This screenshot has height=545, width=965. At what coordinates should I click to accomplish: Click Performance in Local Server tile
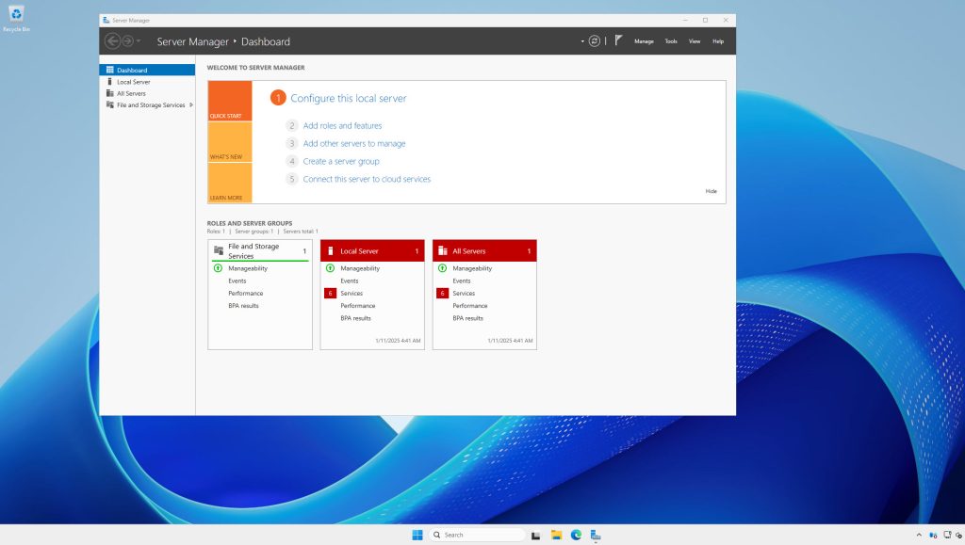pos(357,305)
